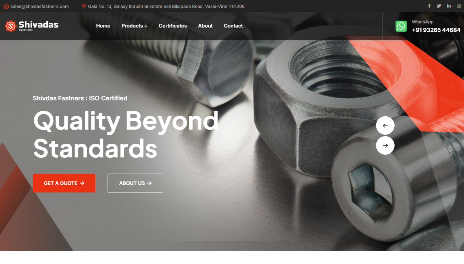Click the Shivadas Fastners gear logo
This screenshot has width=464, height=264.
11,26
